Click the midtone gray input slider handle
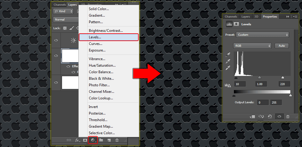 pyautogui.click(x=259, y=77)
